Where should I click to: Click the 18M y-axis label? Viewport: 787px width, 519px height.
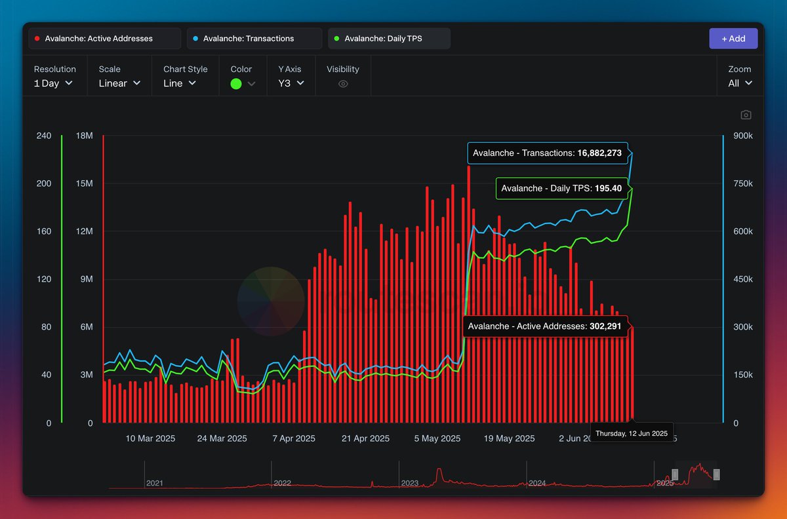[85, 136]
